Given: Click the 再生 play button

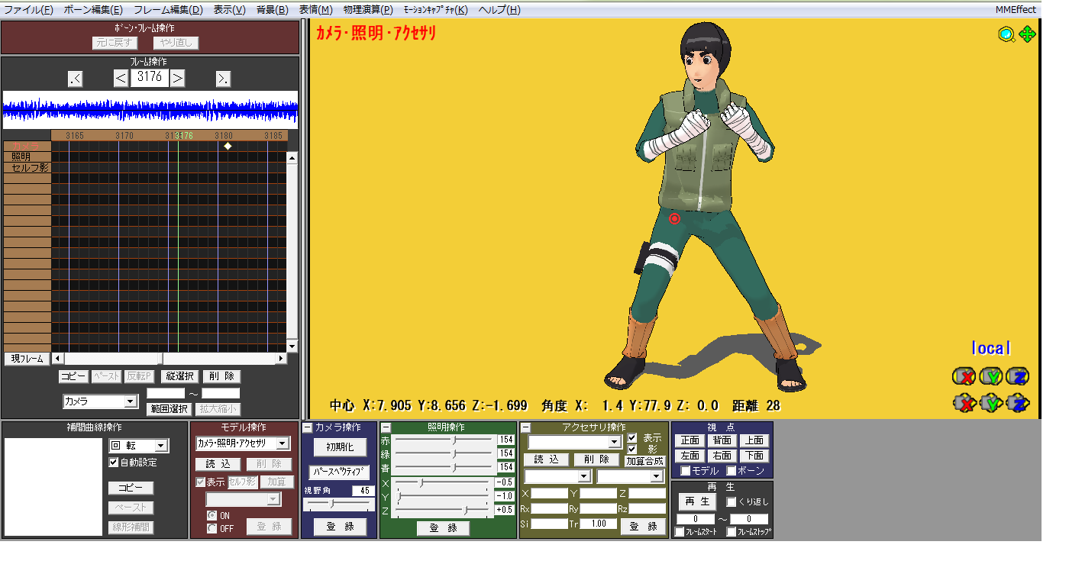Looking at the screenshot, I should click(697, 502).
